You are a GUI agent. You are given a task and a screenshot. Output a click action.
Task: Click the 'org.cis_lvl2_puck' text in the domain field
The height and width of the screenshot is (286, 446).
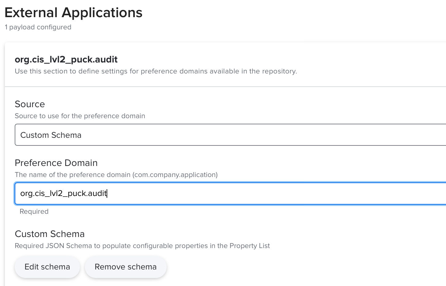tap(53, 194)
